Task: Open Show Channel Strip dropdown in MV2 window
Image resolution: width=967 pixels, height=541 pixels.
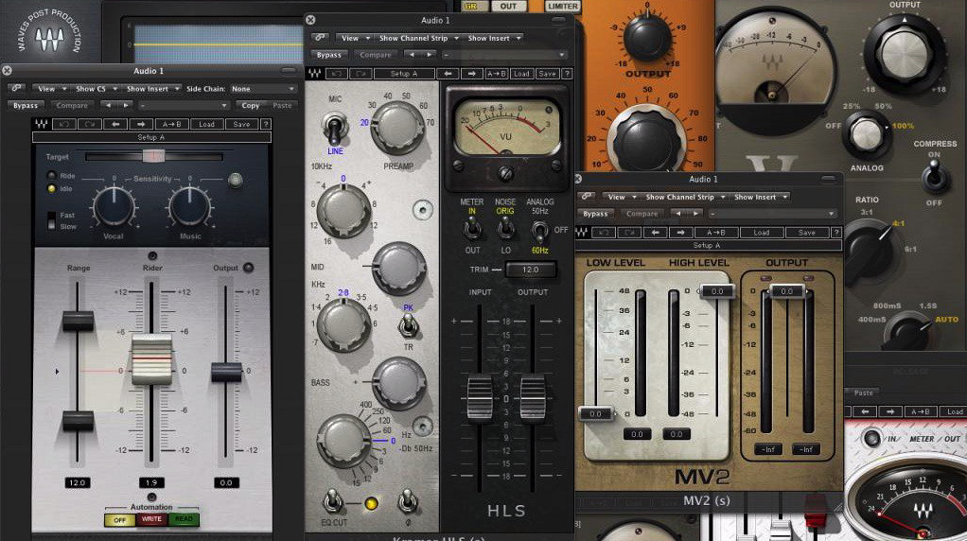Action: 685,197
